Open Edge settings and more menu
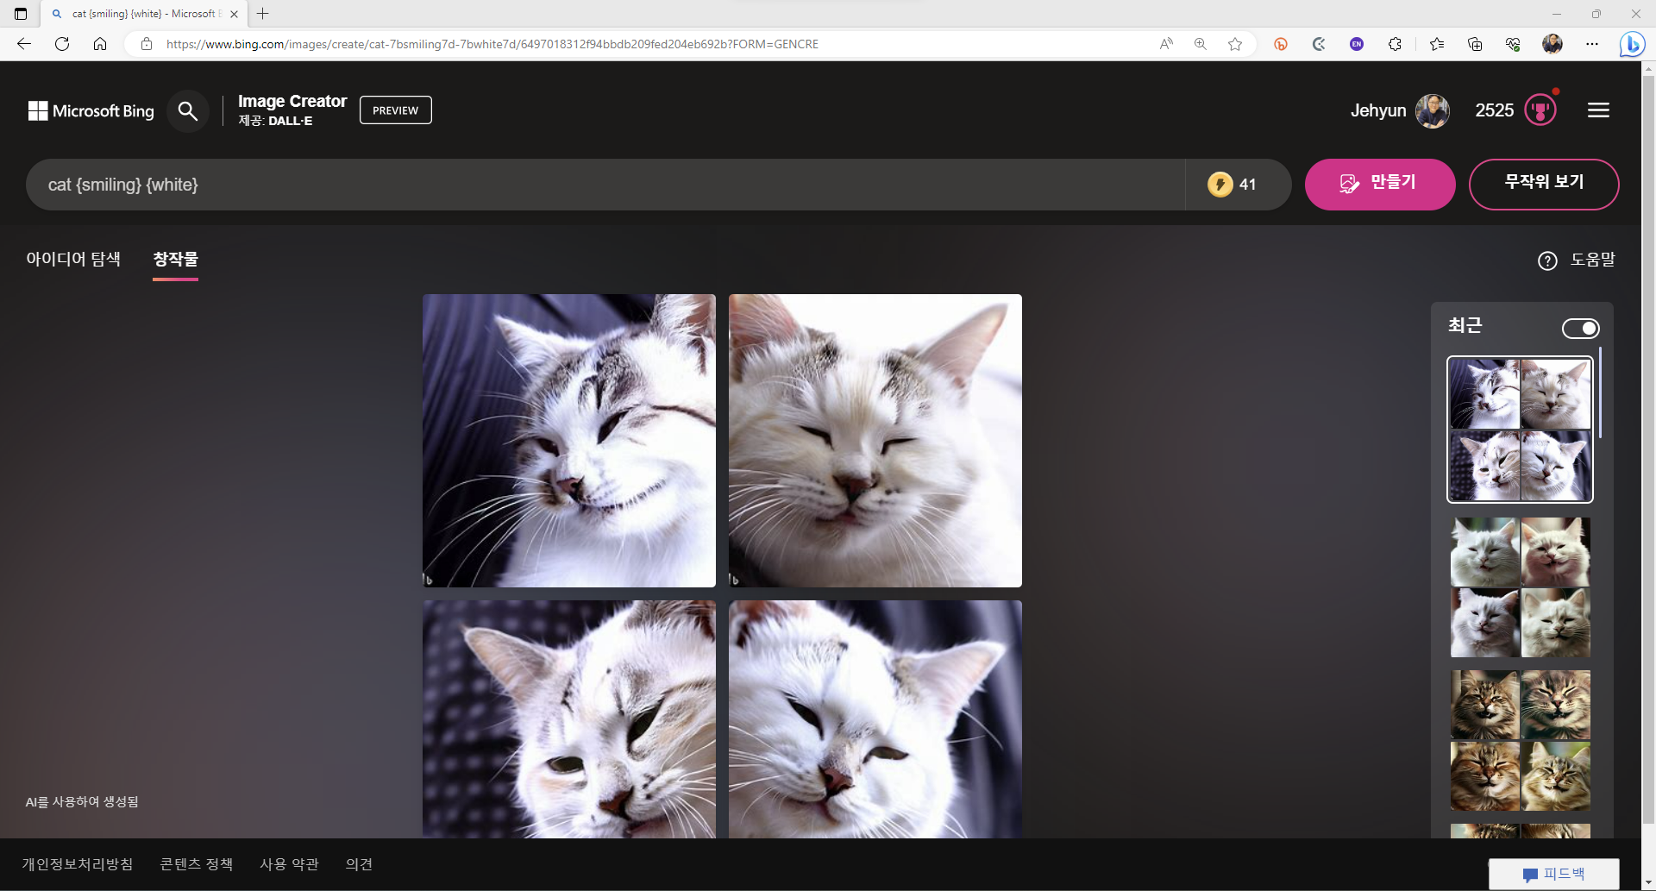 click(1592, 44)
